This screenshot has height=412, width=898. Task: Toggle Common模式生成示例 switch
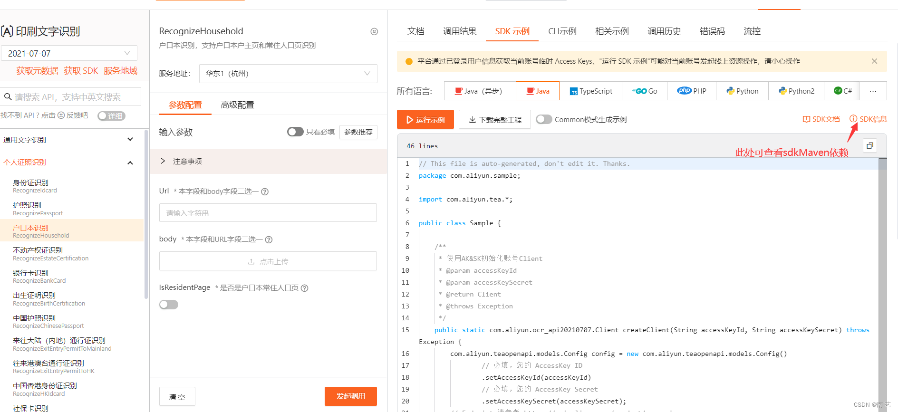pyautogui.click(x=544, y=119)
